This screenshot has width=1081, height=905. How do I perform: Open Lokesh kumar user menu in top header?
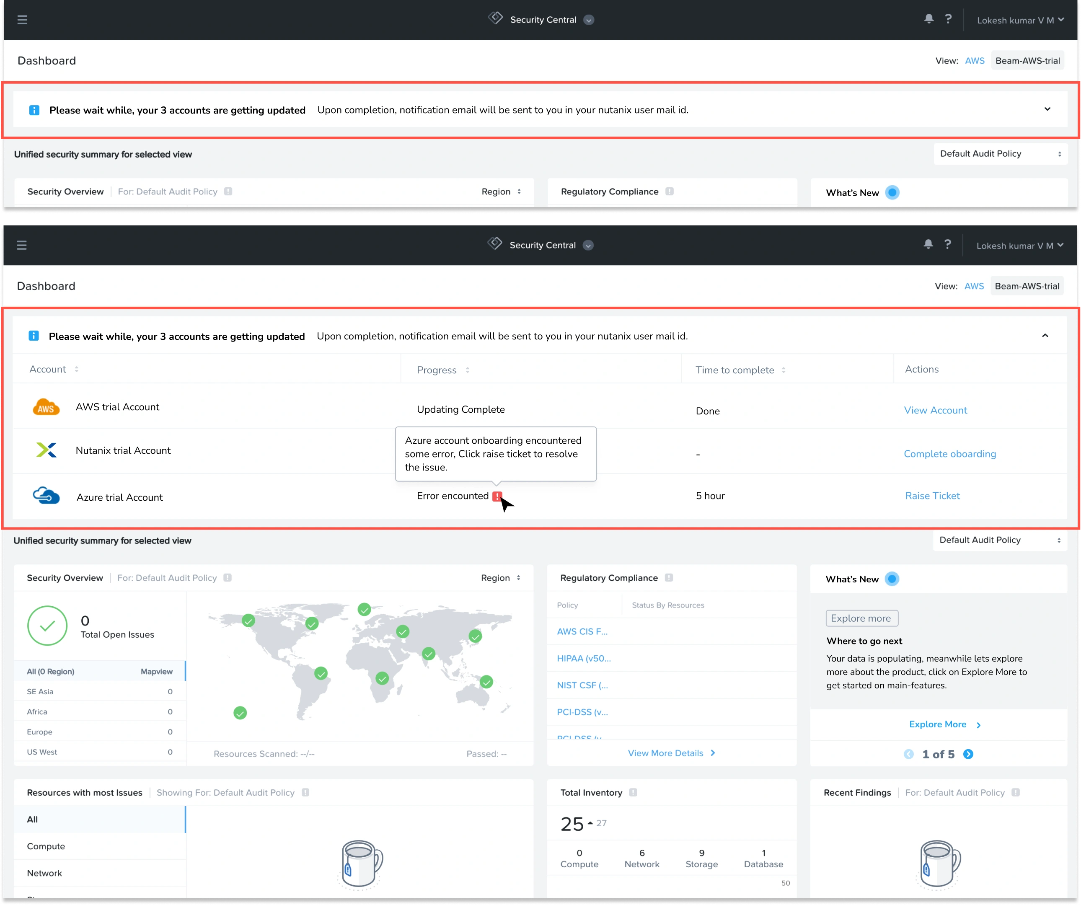coord(1020,20)
